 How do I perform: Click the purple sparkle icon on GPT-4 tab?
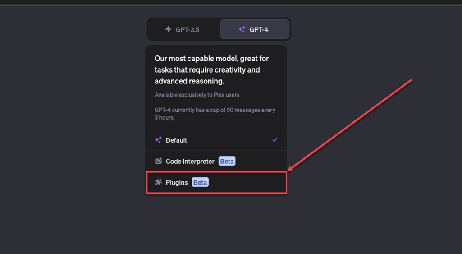click(242, 29)
